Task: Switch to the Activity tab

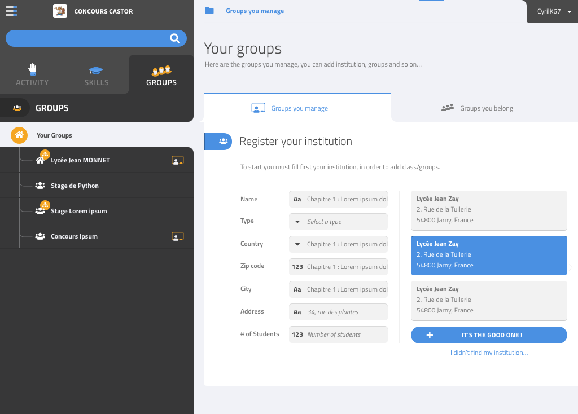Action: tap(32, 75)
